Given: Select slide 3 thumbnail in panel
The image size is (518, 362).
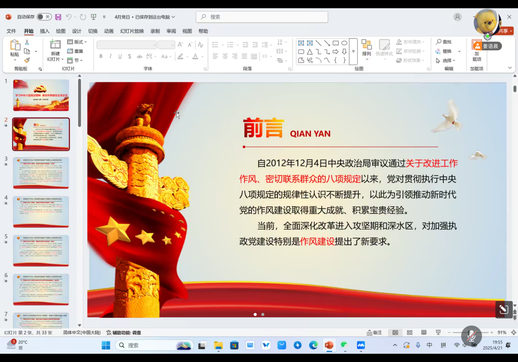Looking at the screenshot, I should click(x=41, y=173).
